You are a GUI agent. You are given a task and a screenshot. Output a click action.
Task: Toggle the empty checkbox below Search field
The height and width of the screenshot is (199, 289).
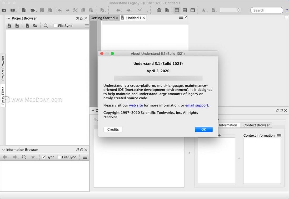[x=286, y=17]
